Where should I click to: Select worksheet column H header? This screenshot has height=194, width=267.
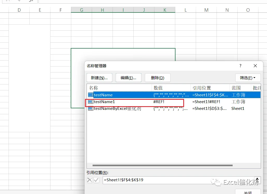pos(102,10)
